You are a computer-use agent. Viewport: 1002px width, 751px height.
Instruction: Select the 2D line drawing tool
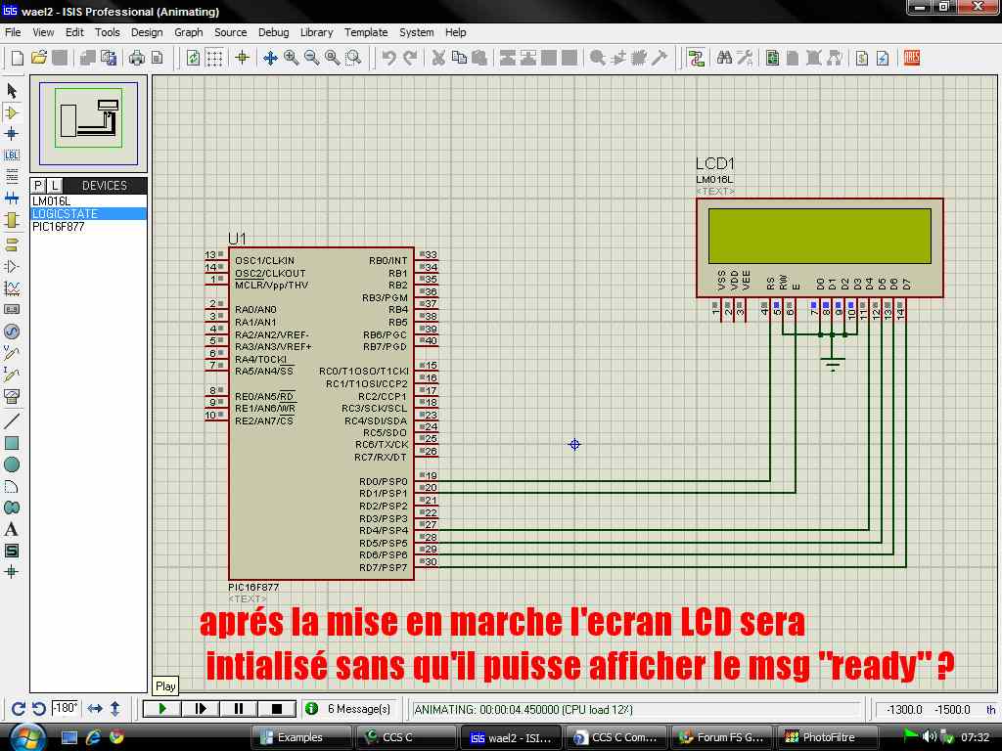point(12,420)
